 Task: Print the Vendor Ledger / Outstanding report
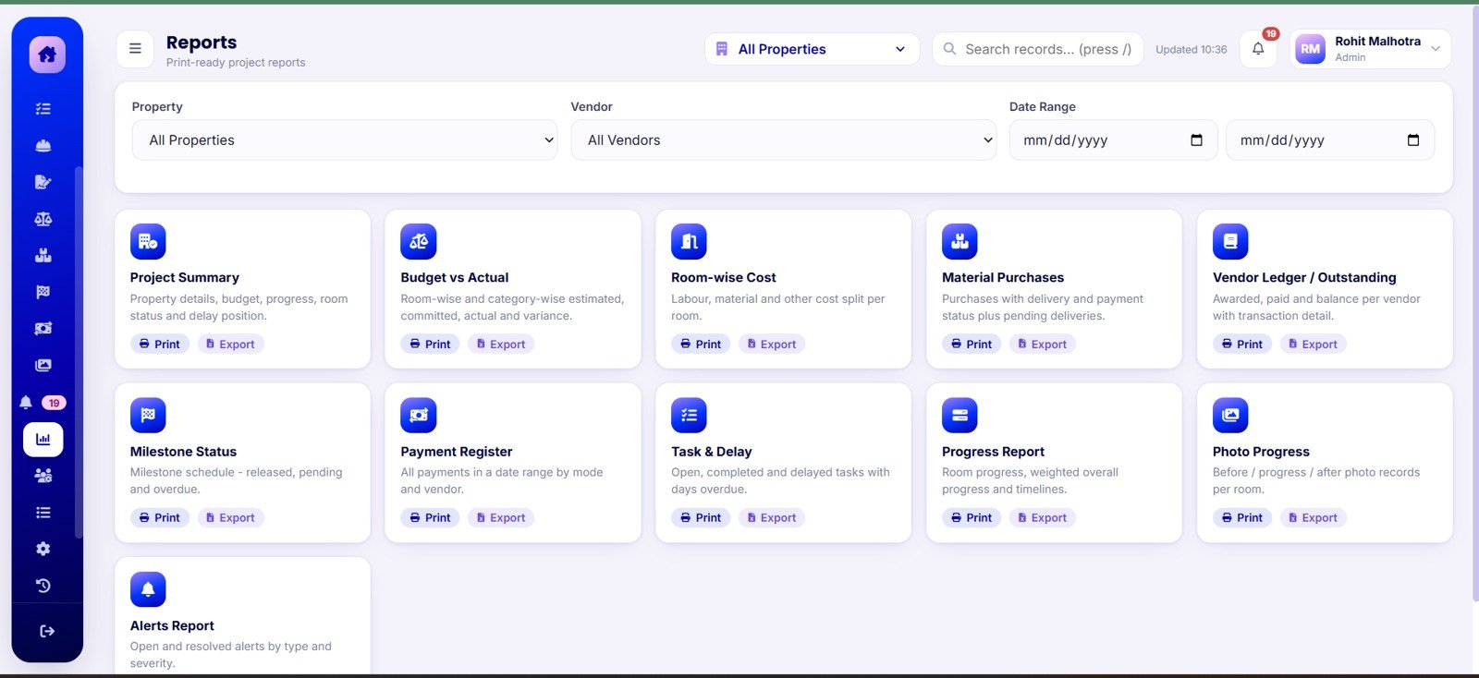[1242, 345]
